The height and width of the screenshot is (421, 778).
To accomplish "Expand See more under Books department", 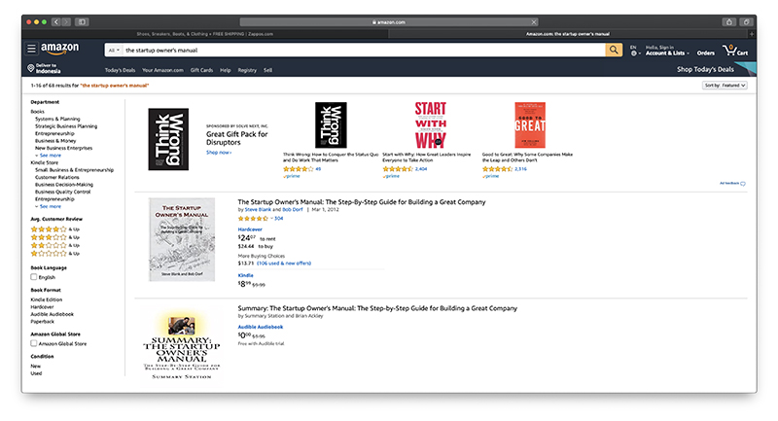I will coord(51,156).
